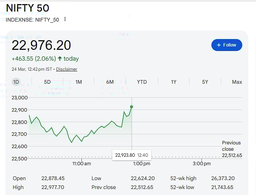
Task: Click the NIFTY 50 heading
Action: 27,8
